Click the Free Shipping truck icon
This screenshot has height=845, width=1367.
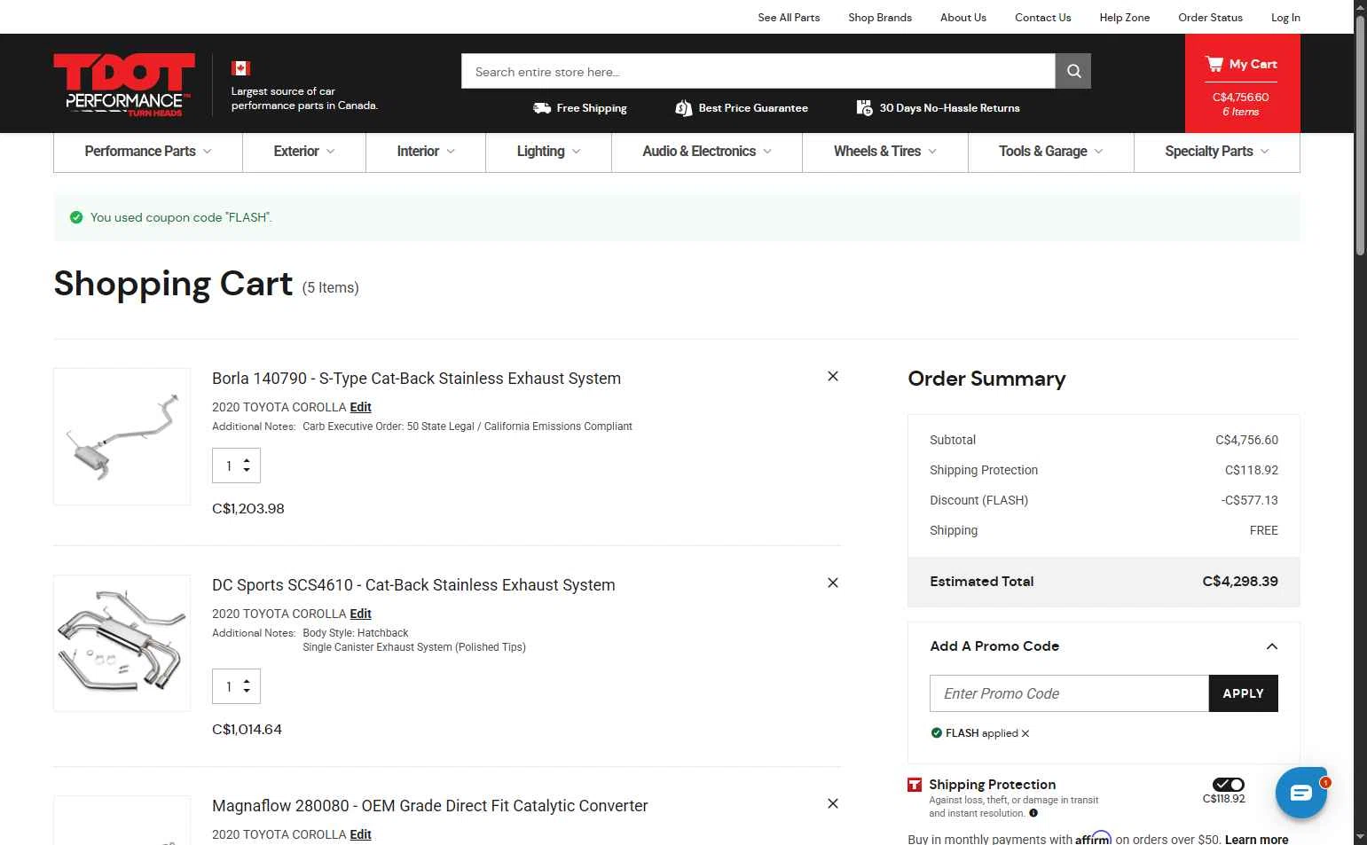pyautogui.click(x=541, y=108)
